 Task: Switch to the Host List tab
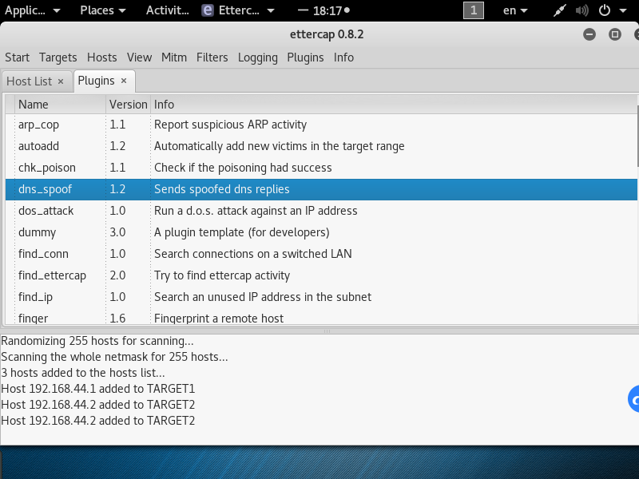pyautogui.click(x=29, y=81)
